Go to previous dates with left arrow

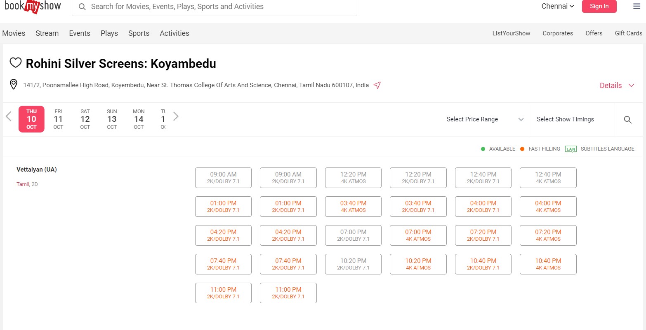(9, 116)
